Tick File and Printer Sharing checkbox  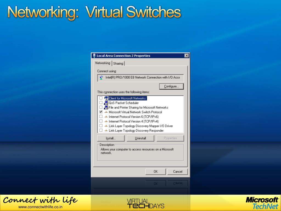(101, 107)
